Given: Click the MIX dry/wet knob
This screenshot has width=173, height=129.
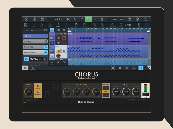Looking at the screenshot, I should click(x=116, y=92).
